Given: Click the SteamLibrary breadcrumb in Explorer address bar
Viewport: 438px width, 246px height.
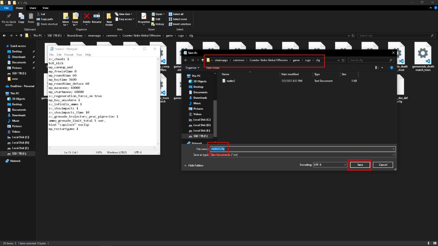Looking at the screenshot, I should click(x=75, y=36).
